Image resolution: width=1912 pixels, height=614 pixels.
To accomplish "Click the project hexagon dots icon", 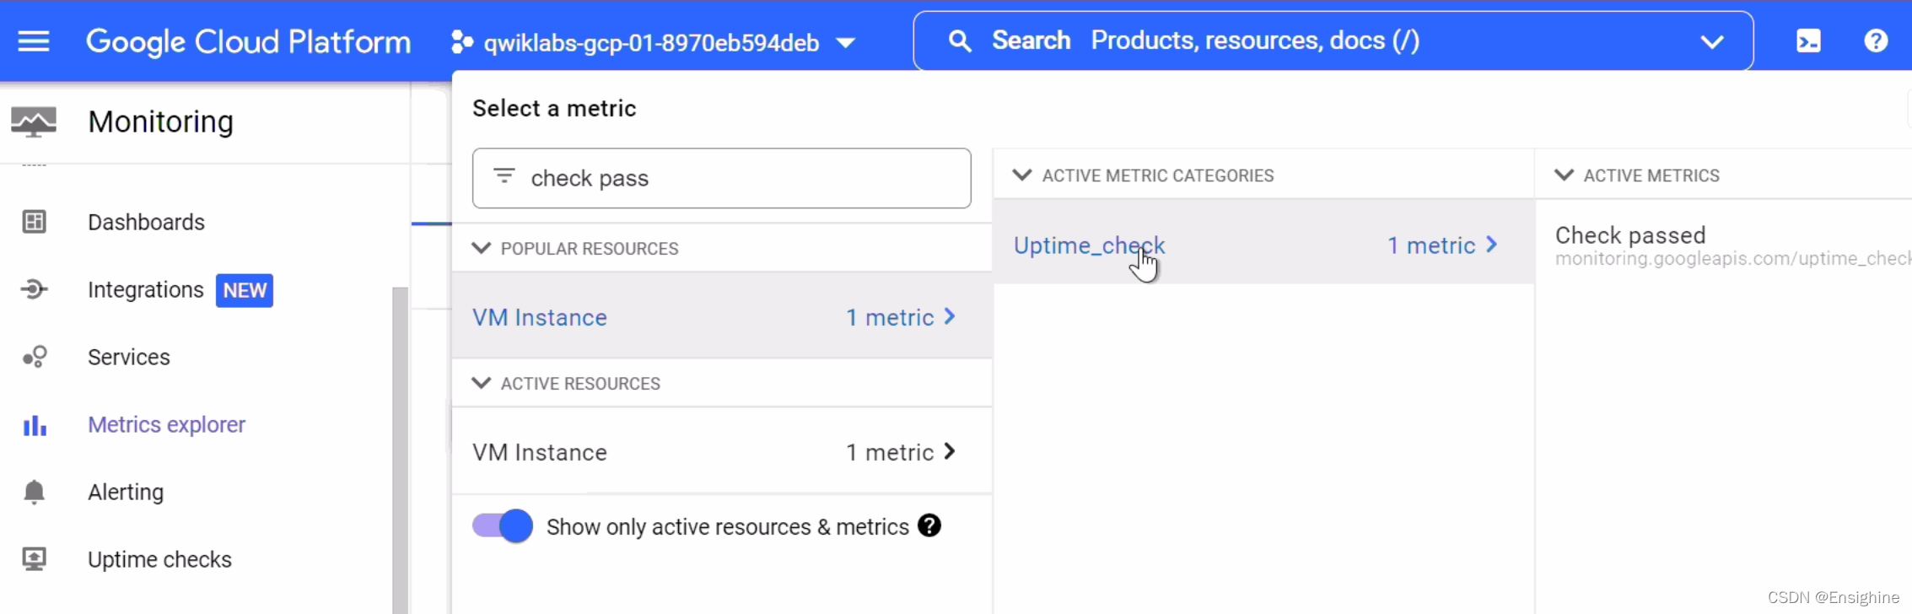I will [461, 42].
